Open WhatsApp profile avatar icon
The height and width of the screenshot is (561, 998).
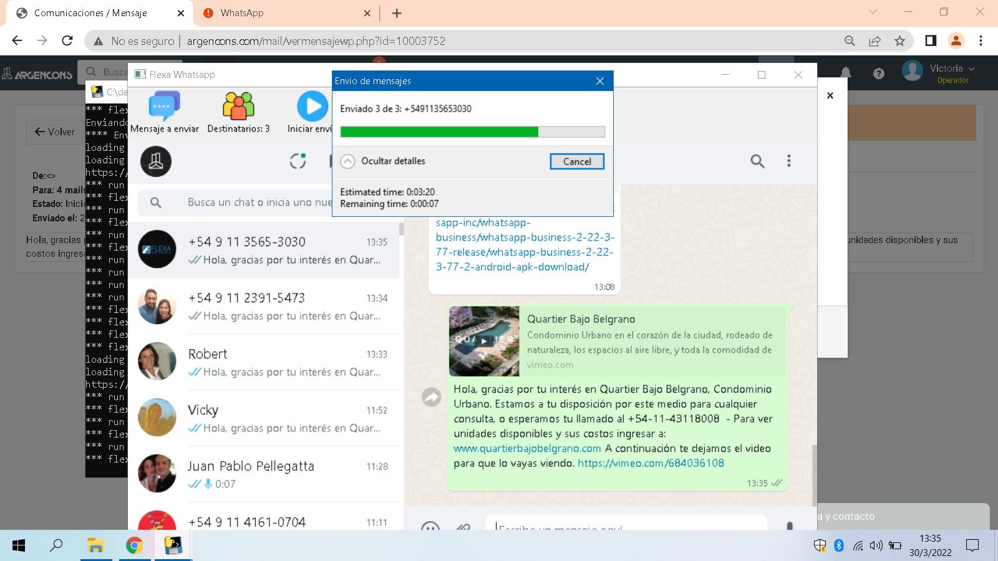tap(156, 161)
